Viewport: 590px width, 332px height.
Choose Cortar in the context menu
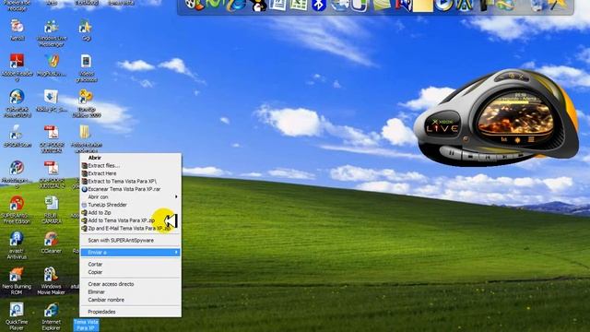[x=130, y=265]
